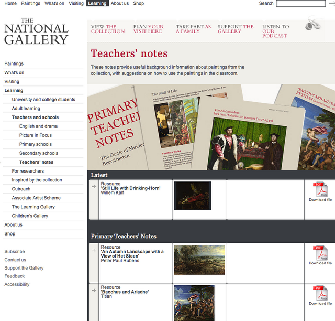Open Visiting in the left sidebar
This screenshot has width=335, height=321.
pyautogui.click(x=12, y=82)
